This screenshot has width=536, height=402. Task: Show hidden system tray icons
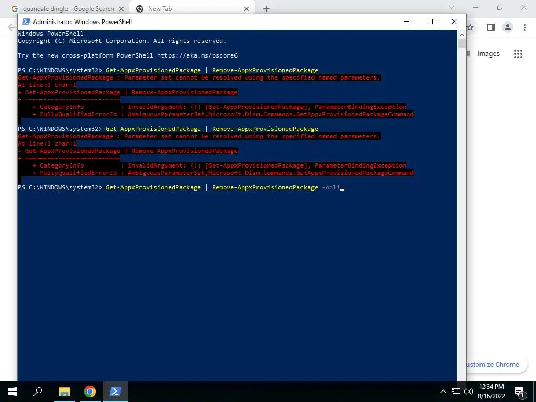(443, 392)
